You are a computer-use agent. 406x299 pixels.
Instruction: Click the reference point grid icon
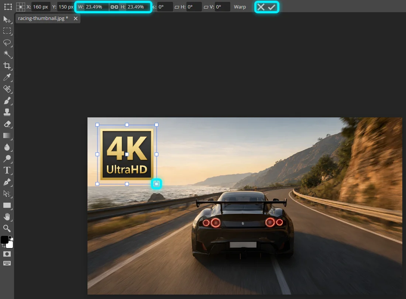coord(20,7)
